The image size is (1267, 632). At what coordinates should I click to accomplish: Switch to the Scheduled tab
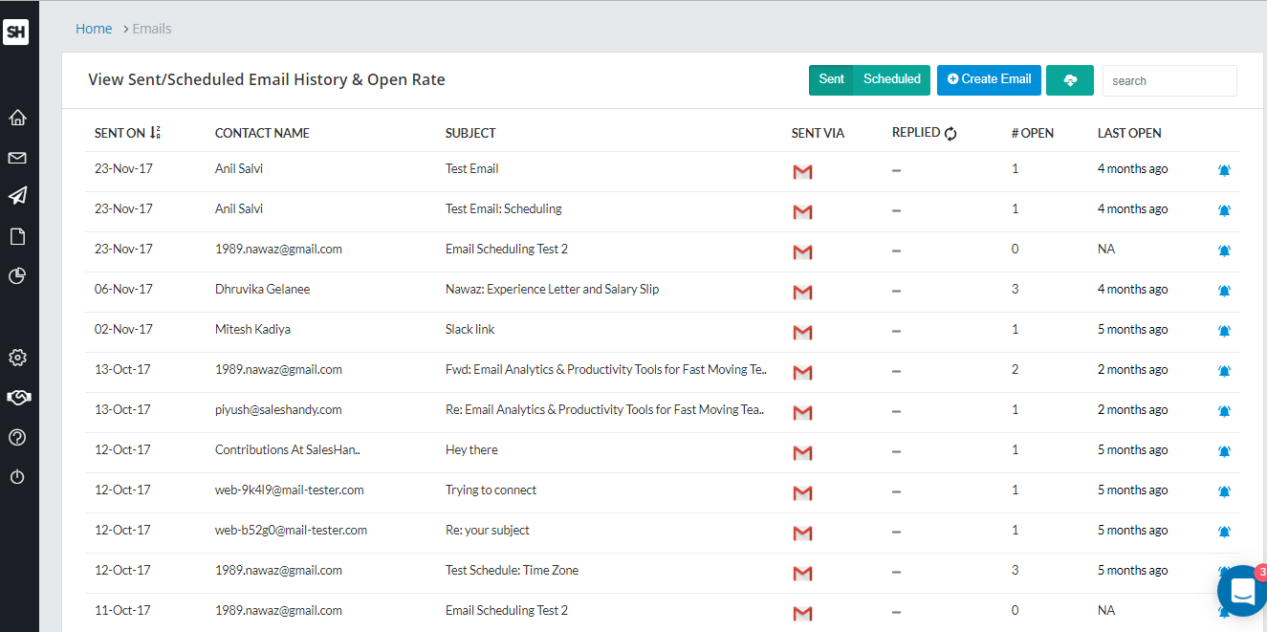pyautogui.click(x=891, y=79)
